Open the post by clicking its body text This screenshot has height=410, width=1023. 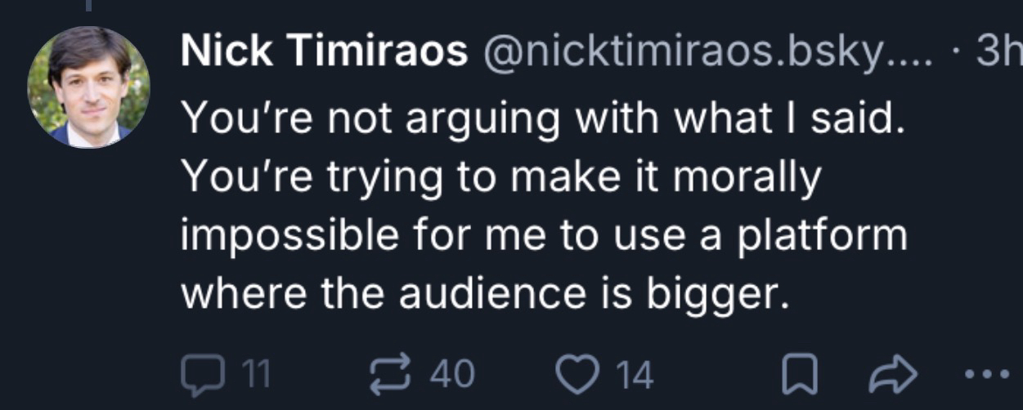click(544, 204)
